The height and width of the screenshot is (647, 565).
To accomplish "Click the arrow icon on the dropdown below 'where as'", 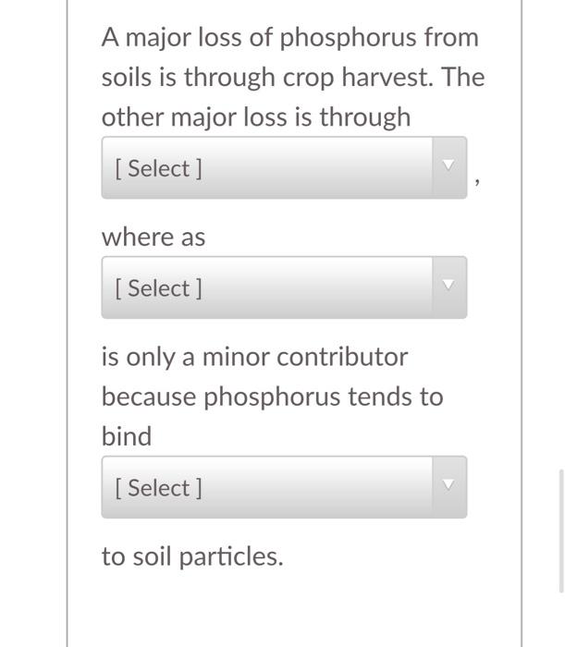I will pyautogui.click(x=448, y=287).
